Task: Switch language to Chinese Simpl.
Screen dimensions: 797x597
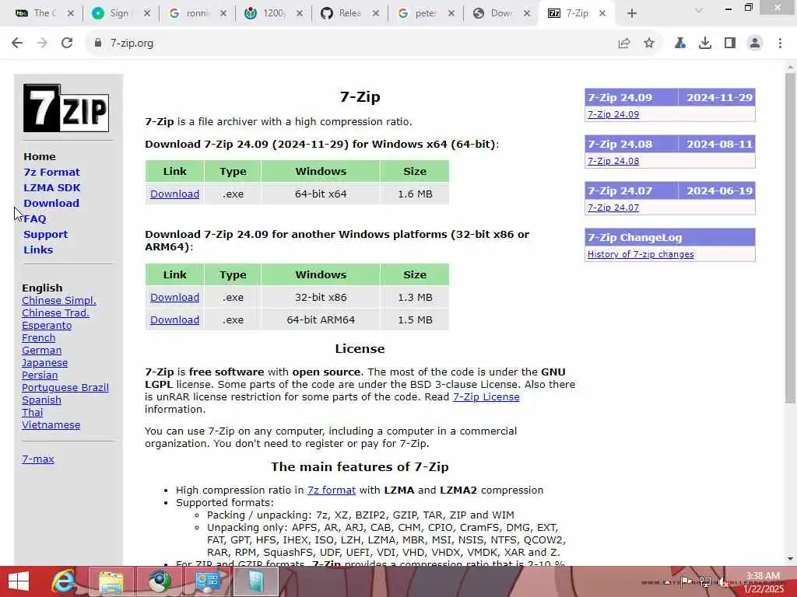Action: (59, 301)
